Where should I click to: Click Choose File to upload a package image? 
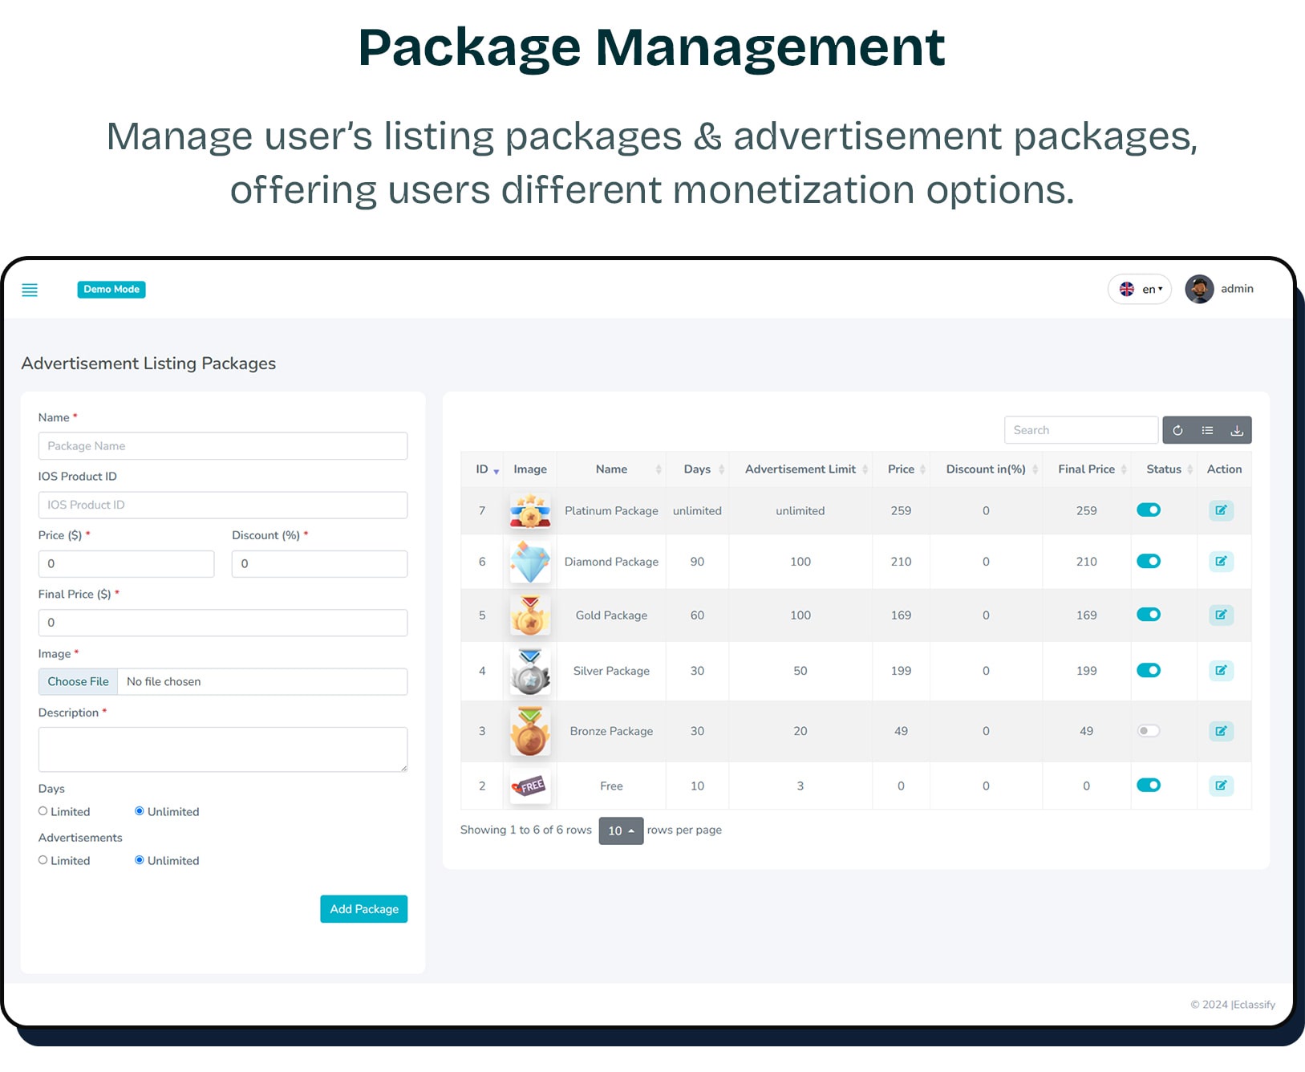click(x=78, y=681)
